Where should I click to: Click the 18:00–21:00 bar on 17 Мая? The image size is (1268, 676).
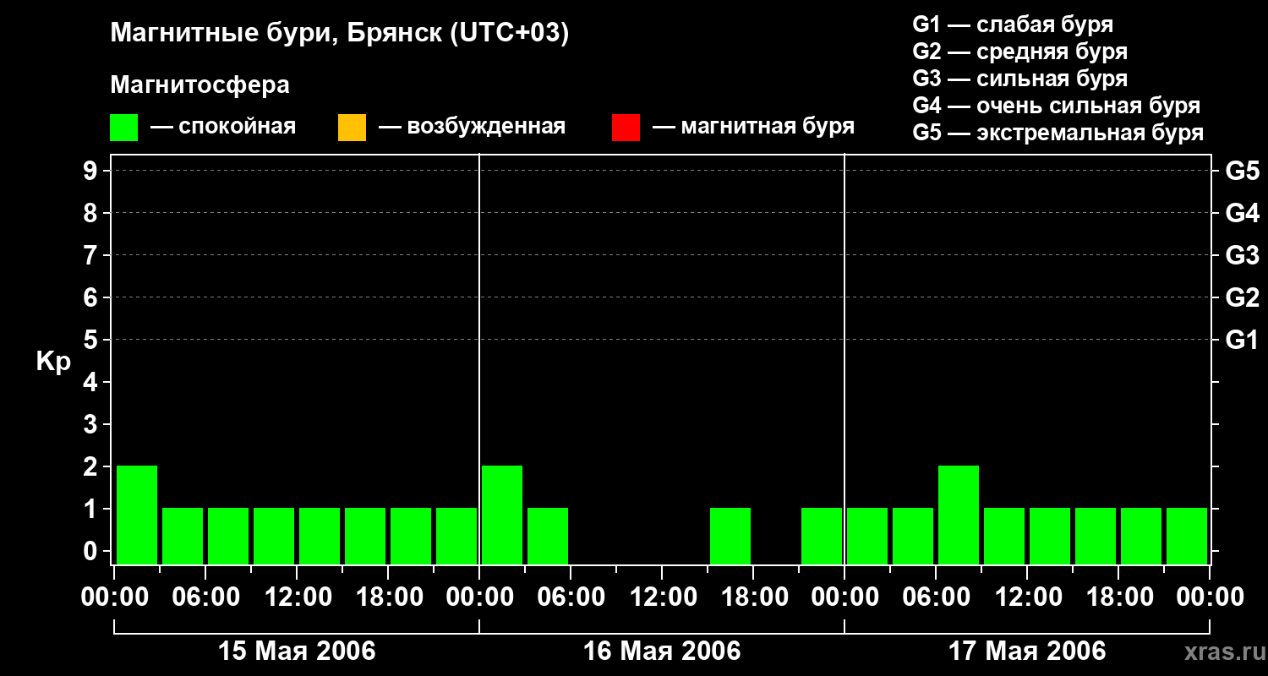1141,536
